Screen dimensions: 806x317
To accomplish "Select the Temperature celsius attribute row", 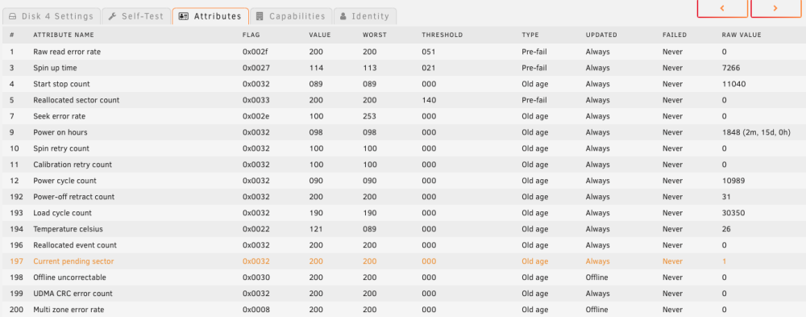I will coord(403,229).
